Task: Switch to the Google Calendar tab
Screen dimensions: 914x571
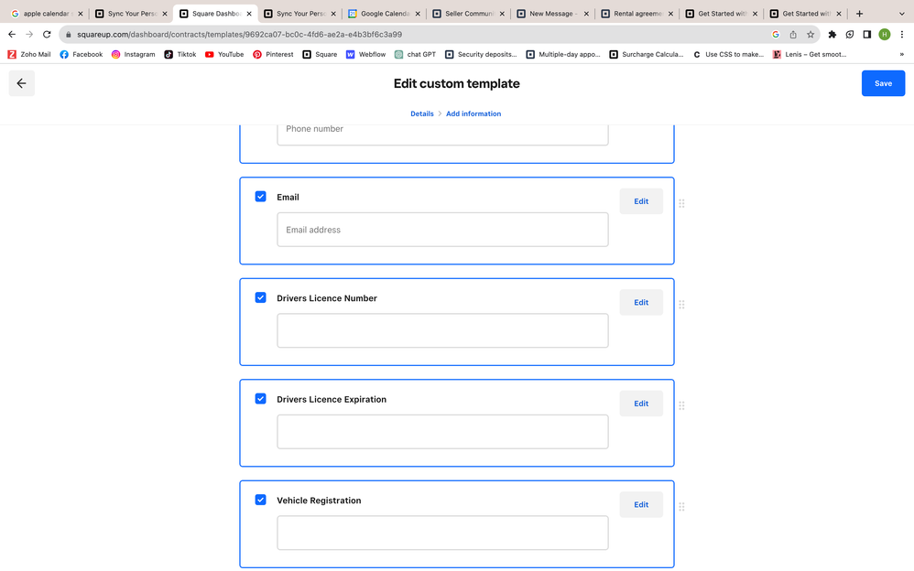Action: click(384, 14)
